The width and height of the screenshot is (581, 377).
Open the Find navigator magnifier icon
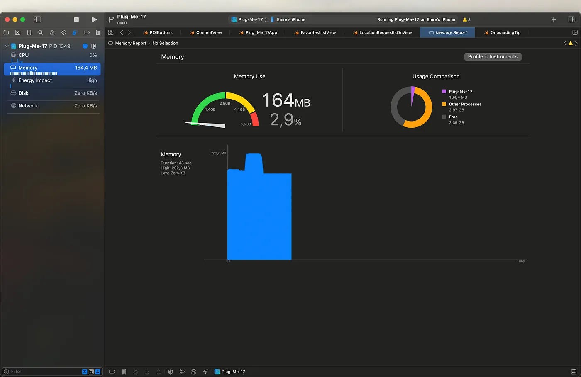pyautogui.click(x=41, y=32)
